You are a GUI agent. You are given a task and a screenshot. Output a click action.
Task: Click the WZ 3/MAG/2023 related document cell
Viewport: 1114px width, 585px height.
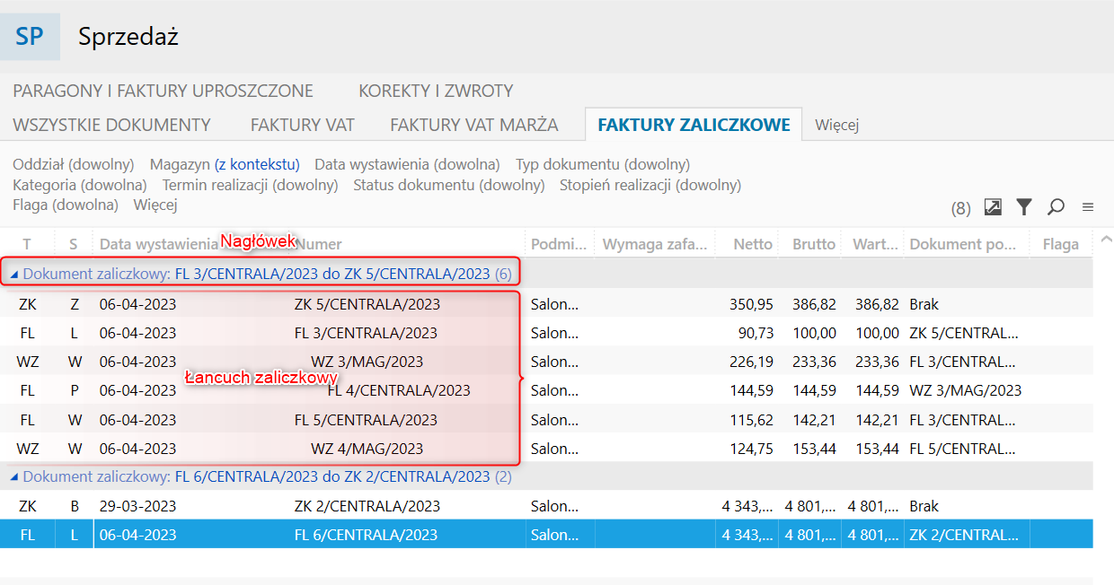[x=965, y=390]
